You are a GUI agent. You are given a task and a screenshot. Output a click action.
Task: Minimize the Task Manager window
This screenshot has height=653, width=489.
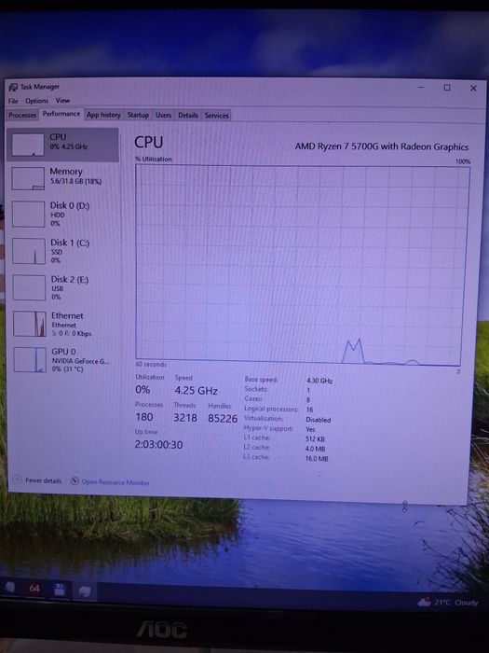(x=421, y=87)
